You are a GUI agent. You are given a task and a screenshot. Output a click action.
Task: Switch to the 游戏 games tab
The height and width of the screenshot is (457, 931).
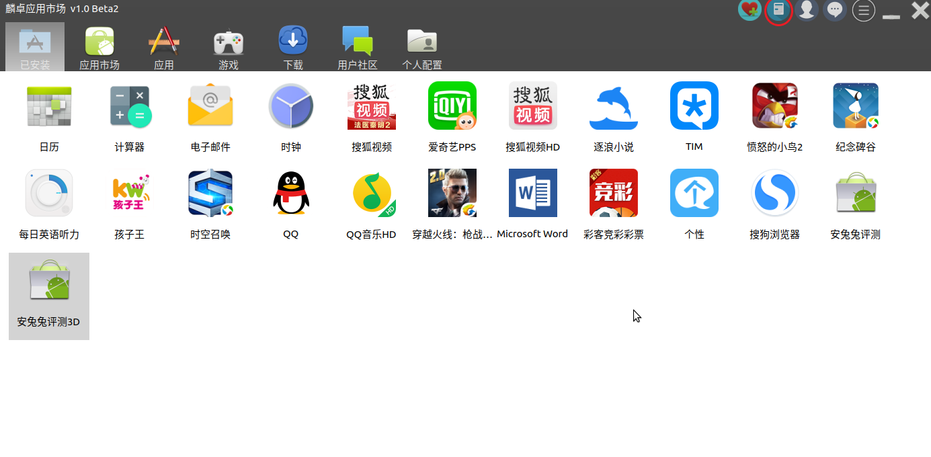coord(229,47)
